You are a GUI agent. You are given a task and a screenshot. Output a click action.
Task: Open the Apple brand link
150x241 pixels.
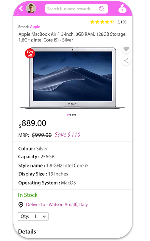coord(35,27)
